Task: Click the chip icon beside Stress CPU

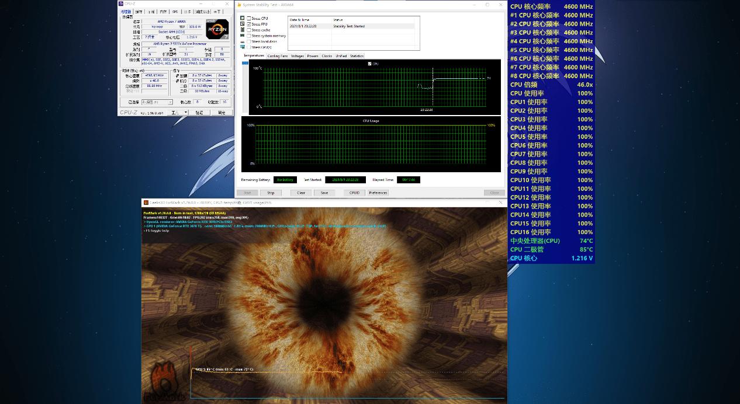Action: click(243, 18)
